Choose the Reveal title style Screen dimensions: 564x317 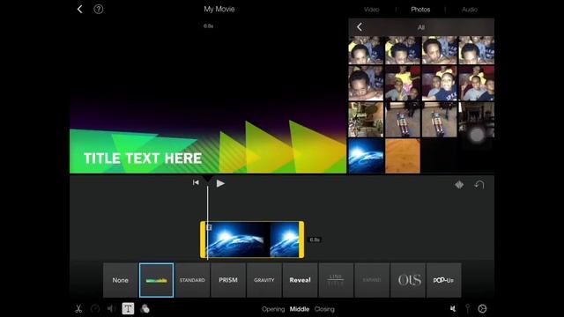(x=300, y=280)
